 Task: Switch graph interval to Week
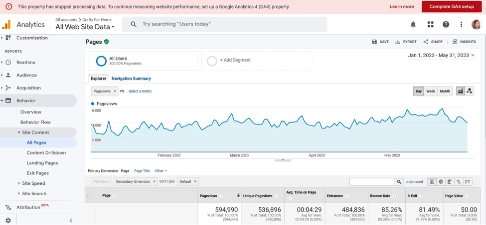430,91
